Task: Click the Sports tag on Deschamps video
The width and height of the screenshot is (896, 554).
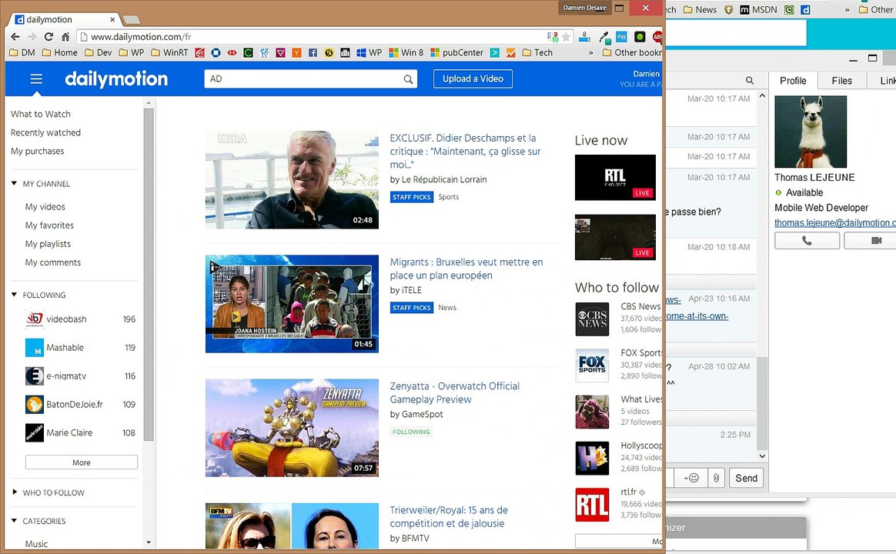Action: tap(449, 197)
